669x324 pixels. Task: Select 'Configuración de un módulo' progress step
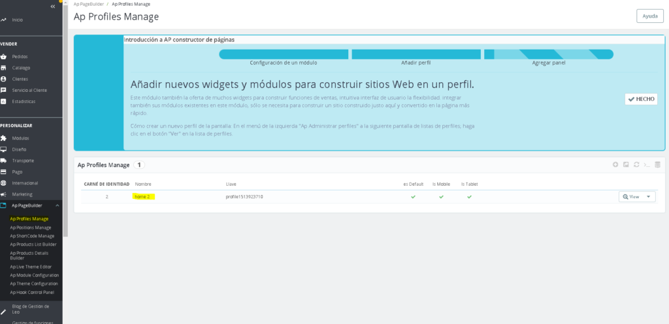(x=284, y=55)
